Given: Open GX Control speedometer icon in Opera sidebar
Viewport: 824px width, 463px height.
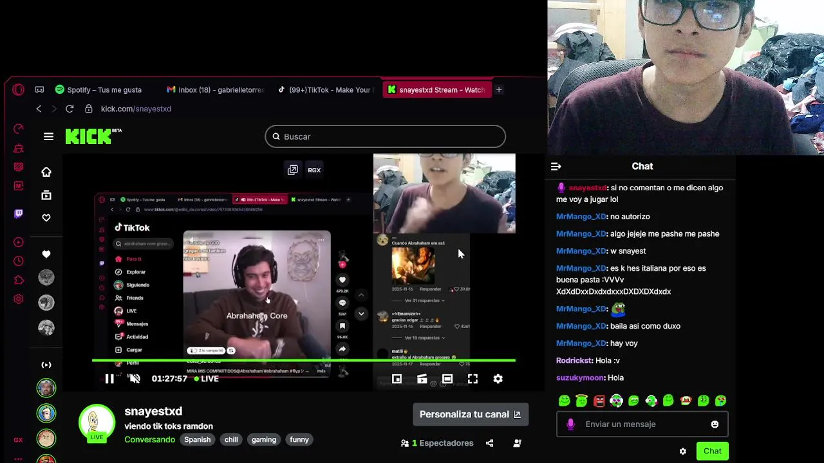Looking at the screenshot, I should [x=19, y=129].
